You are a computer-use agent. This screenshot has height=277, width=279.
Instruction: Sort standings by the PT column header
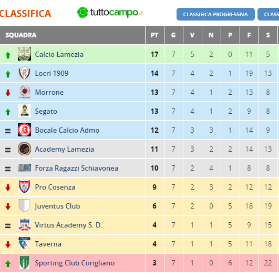point(154,35)
